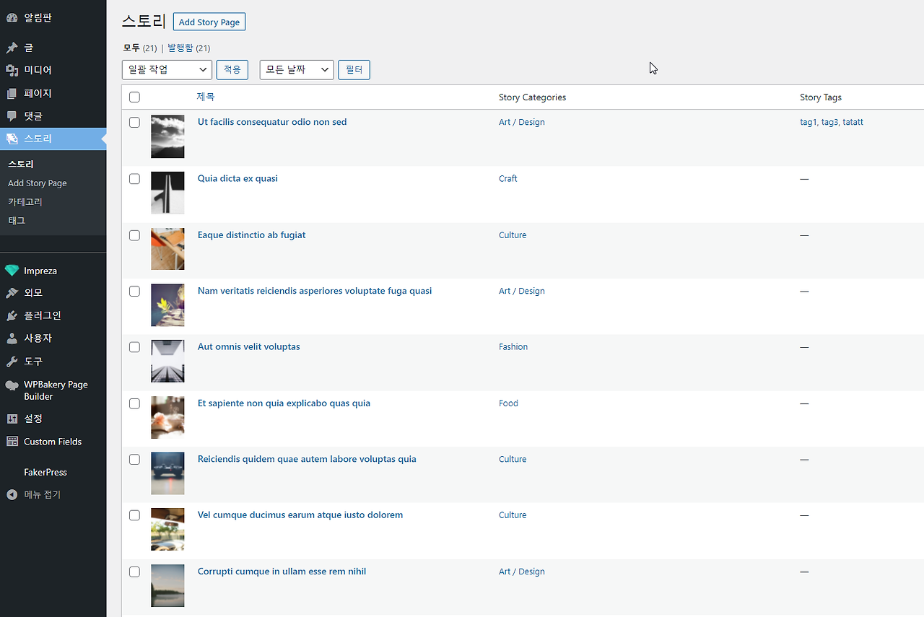This screenshot has height=617, width=924.
Task: Click the thumbnail for 'Aut omnis velit voluptas'
Action: [x=167, y=362]
